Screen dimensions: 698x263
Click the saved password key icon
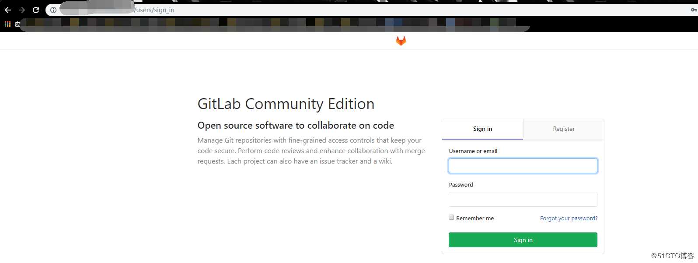point(694,10)
